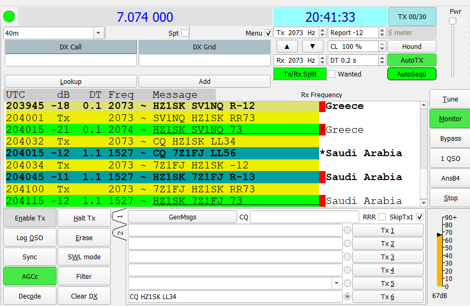Adjust the DT 0.2 s spinner

[382, 60]
